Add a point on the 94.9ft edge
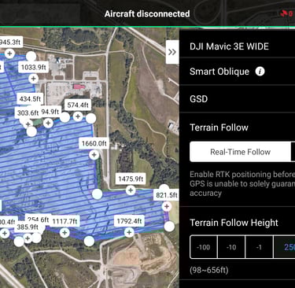Viewport: 295px width, 288px height. pyautogui.click(x=48, y=123)
